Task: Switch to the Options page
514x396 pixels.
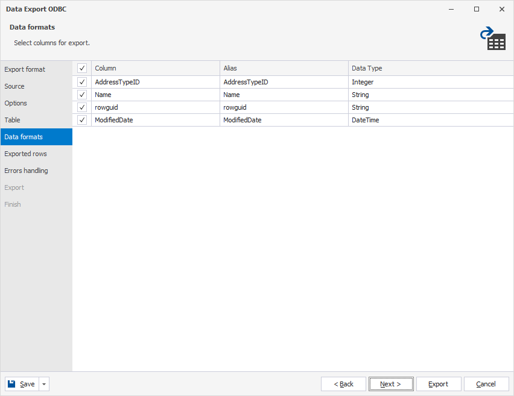Action: (x=36, y=103)
